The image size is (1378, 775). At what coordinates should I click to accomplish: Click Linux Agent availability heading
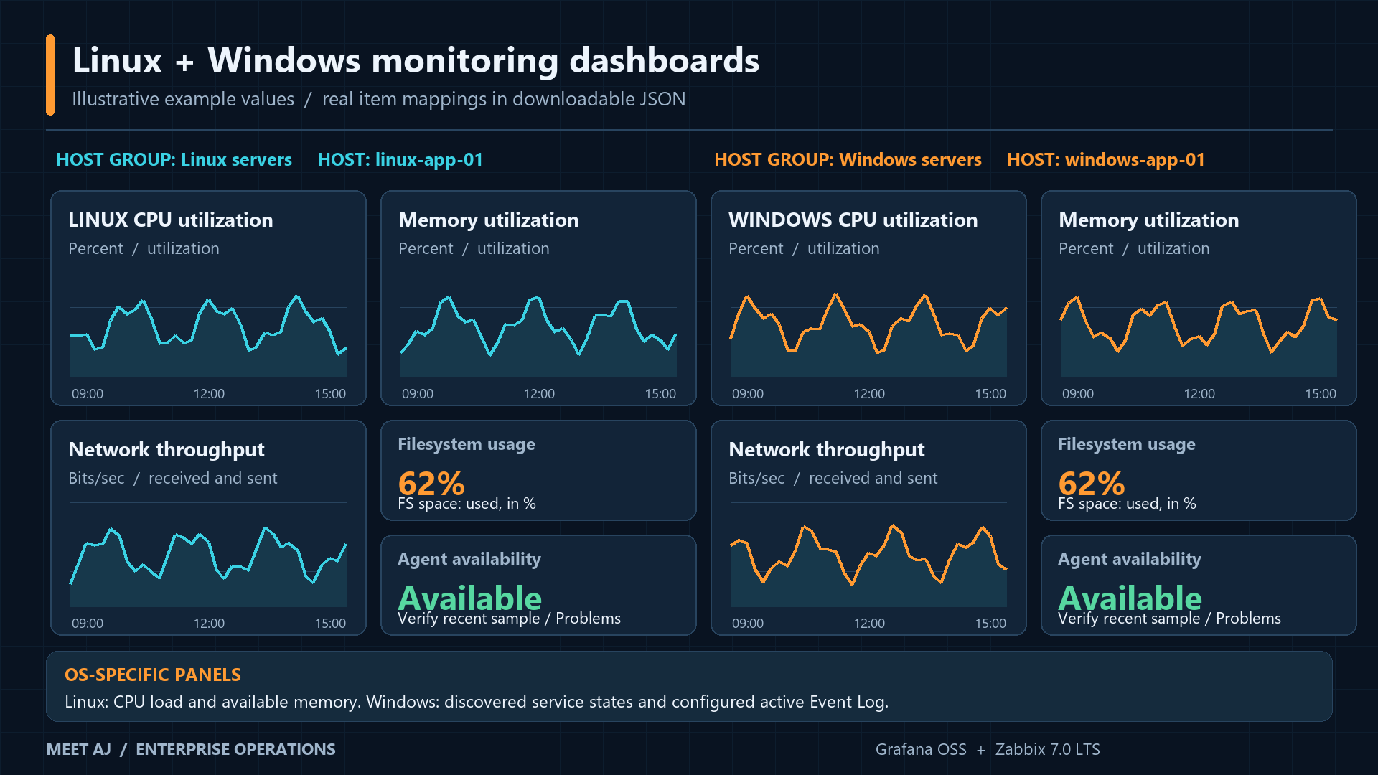point(469,559)
